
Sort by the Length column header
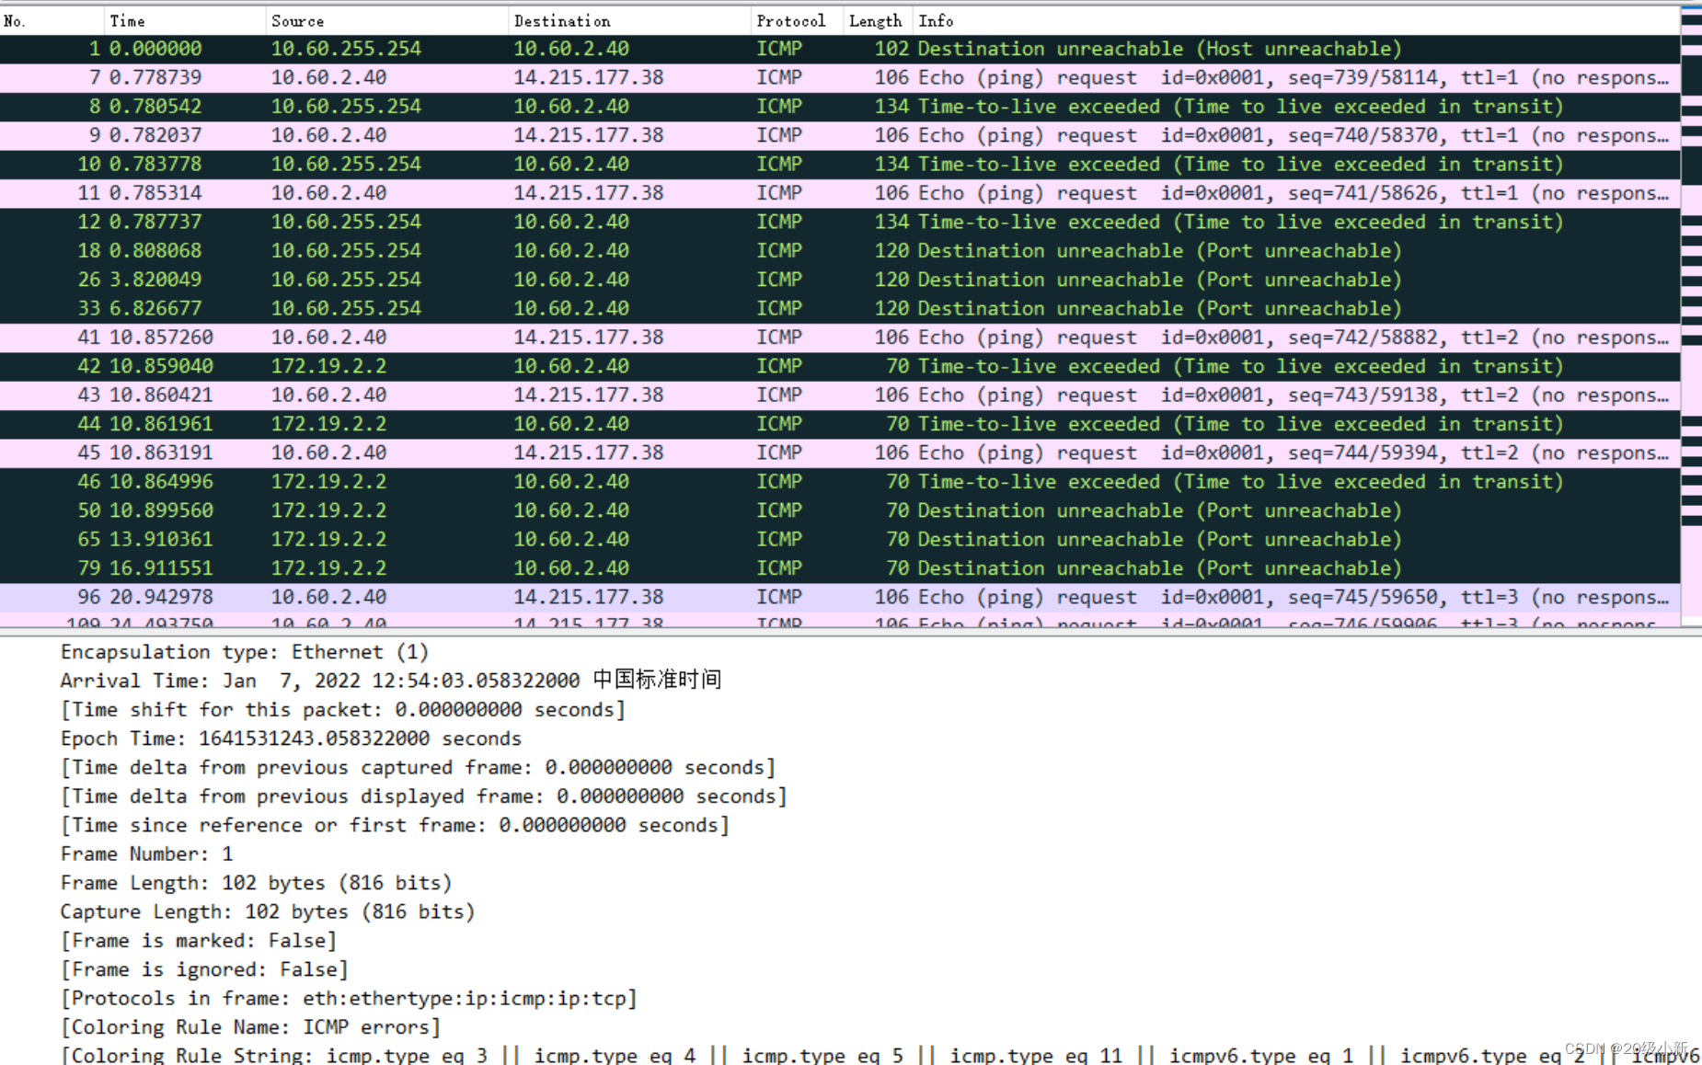878,20
